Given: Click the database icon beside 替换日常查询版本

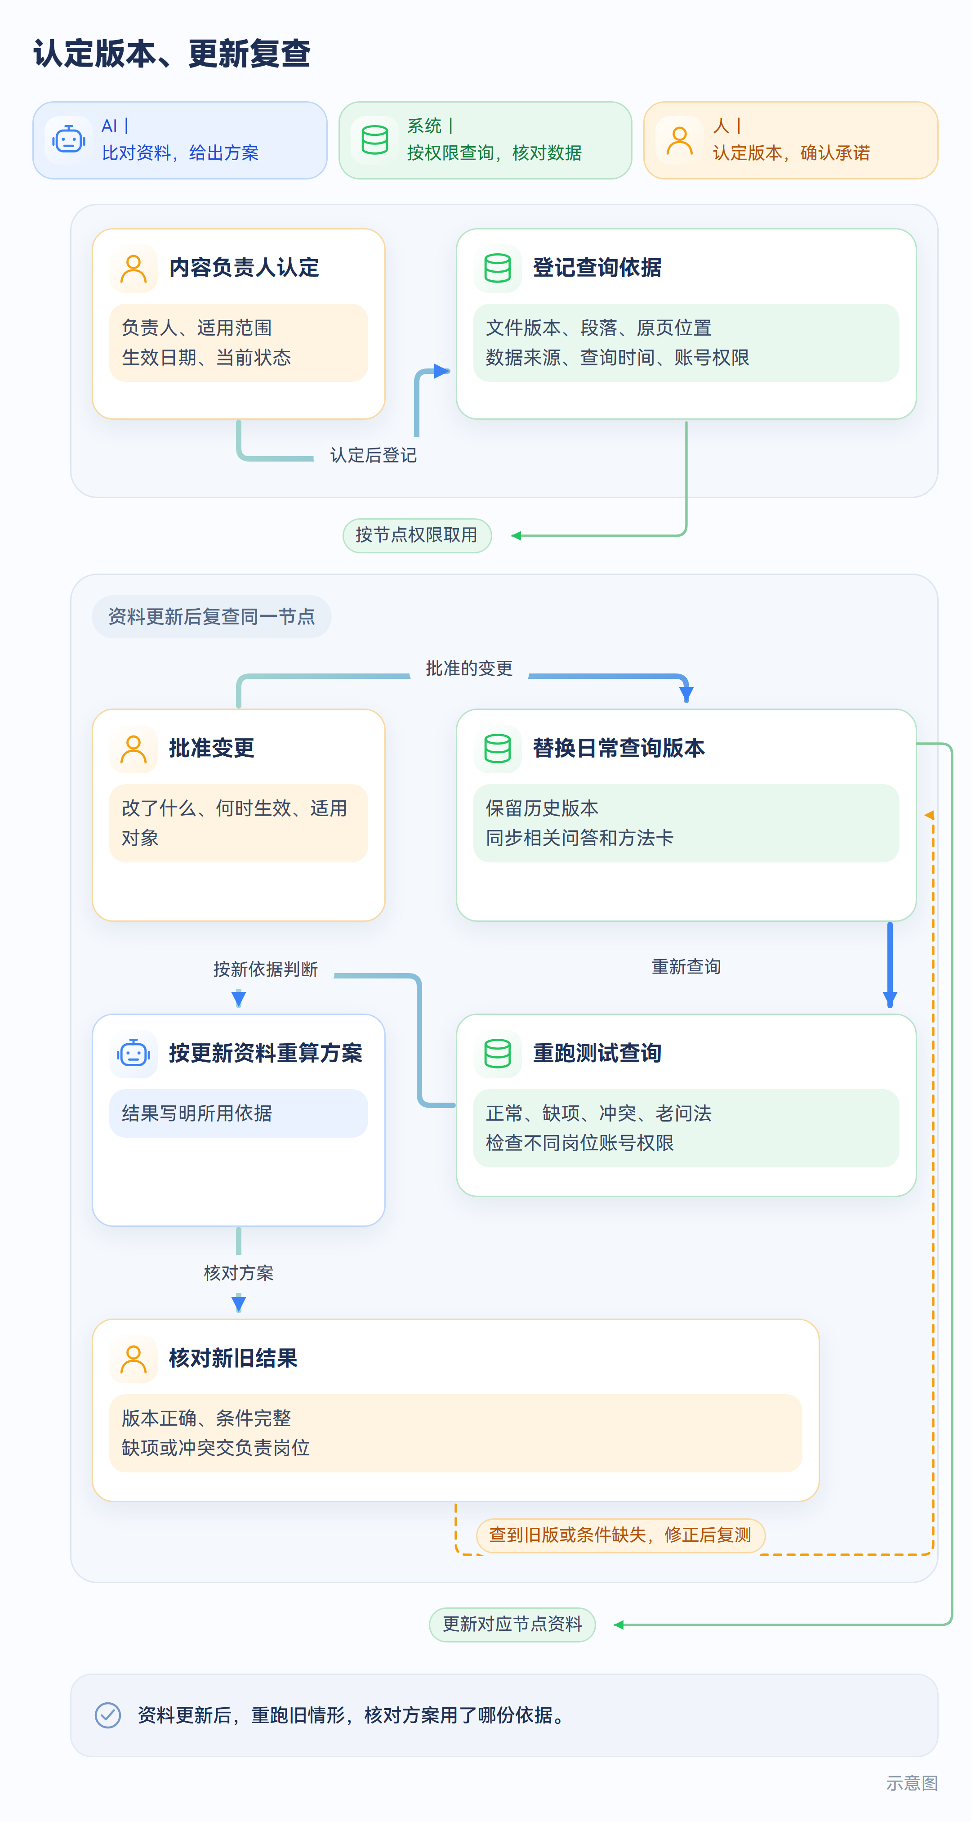Looking at the screenshot, I should tap(498, 748).
